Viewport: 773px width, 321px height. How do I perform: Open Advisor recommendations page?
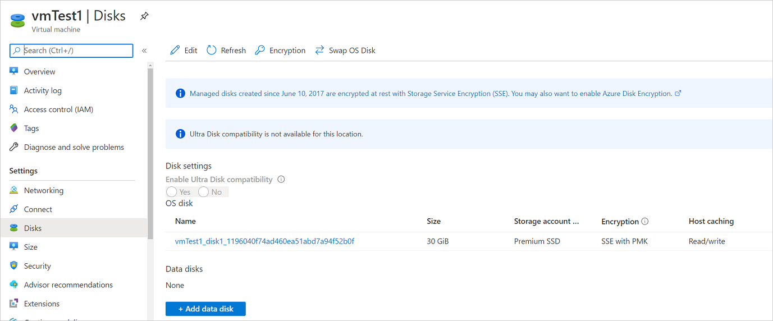click(68, 285)
